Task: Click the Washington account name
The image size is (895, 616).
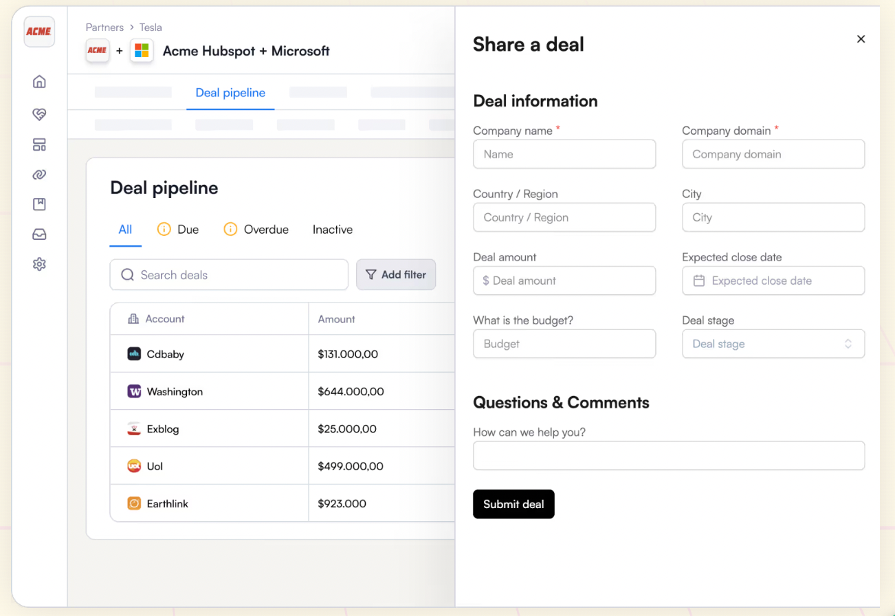Action: (175, 391)
